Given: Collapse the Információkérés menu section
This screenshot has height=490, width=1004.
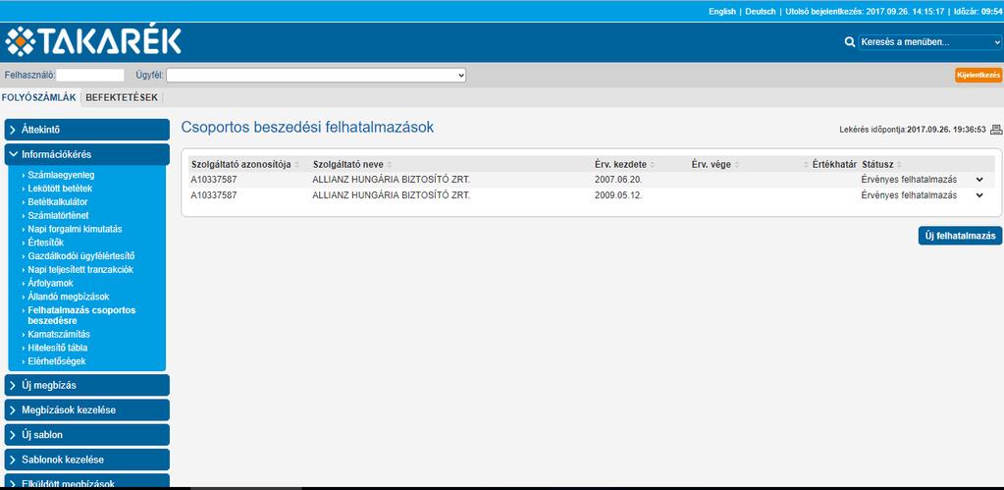Looking at the screenshot, I should 87,154.
